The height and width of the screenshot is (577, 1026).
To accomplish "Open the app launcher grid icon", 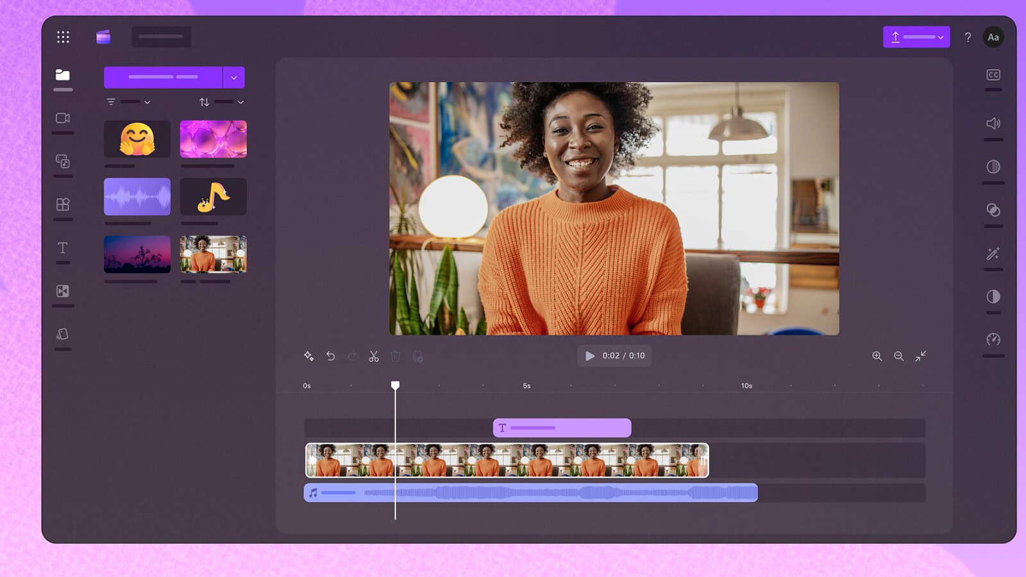I will pos(63,37).
